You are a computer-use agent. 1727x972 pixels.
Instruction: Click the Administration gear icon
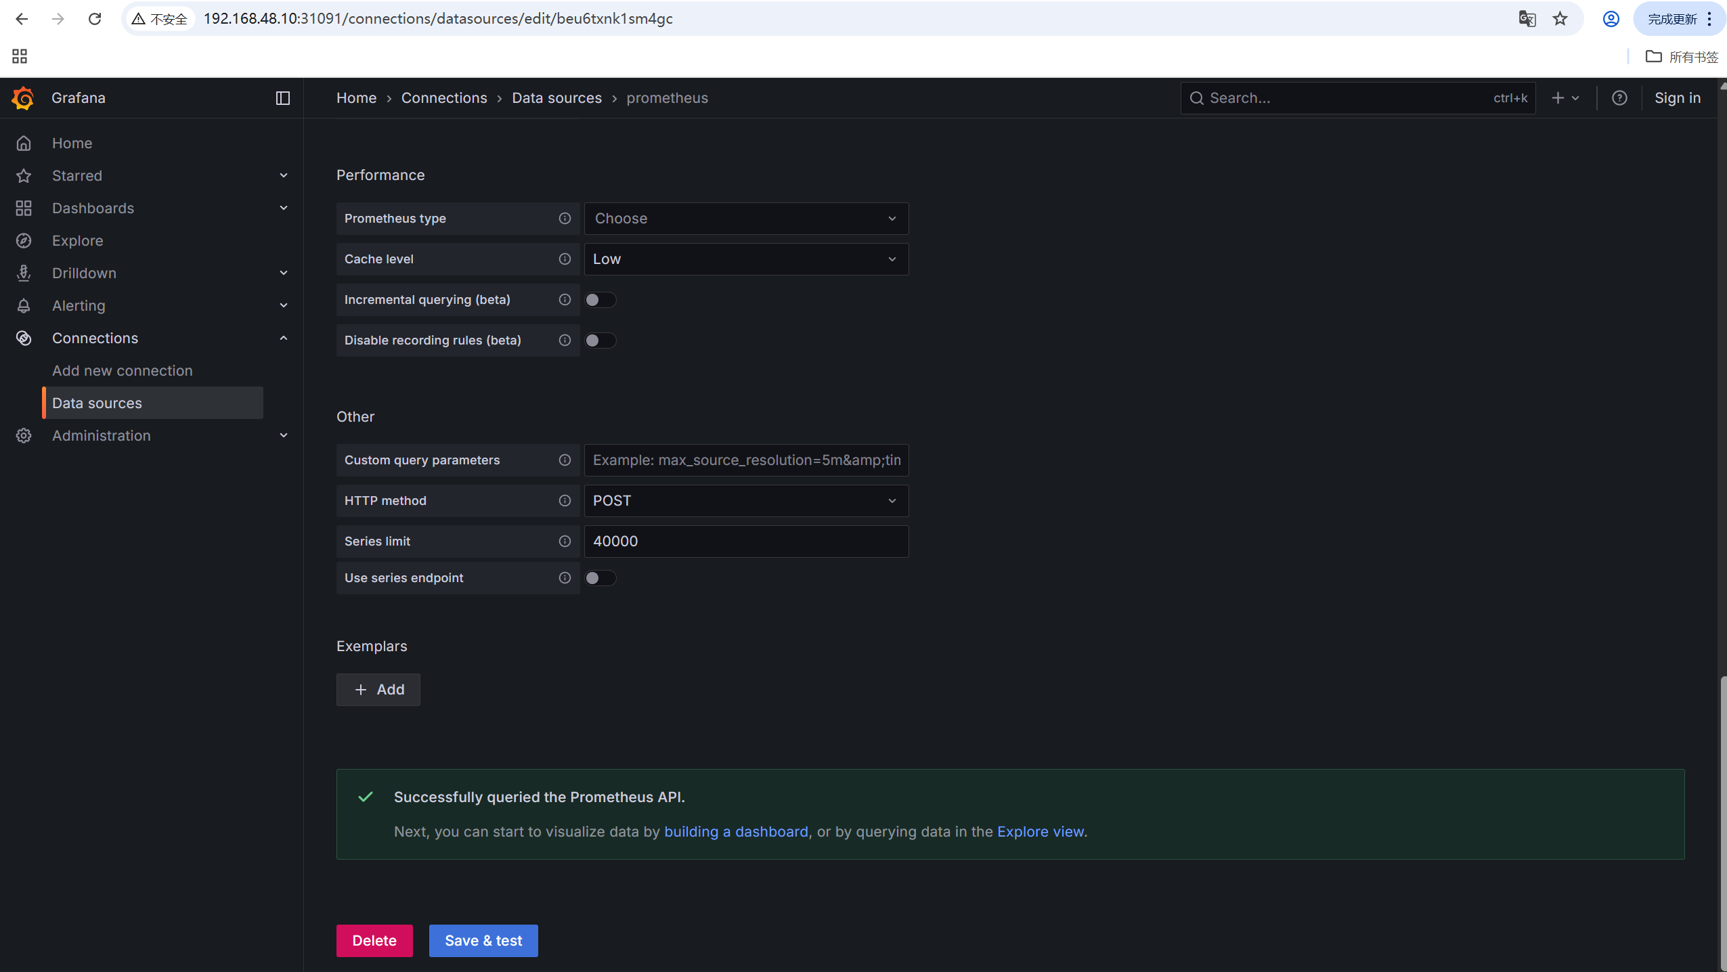tap(24, 436)
